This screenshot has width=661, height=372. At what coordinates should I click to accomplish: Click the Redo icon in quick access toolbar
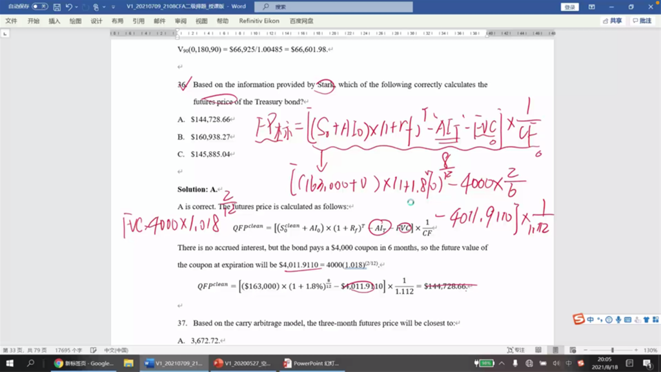point(86,6)
